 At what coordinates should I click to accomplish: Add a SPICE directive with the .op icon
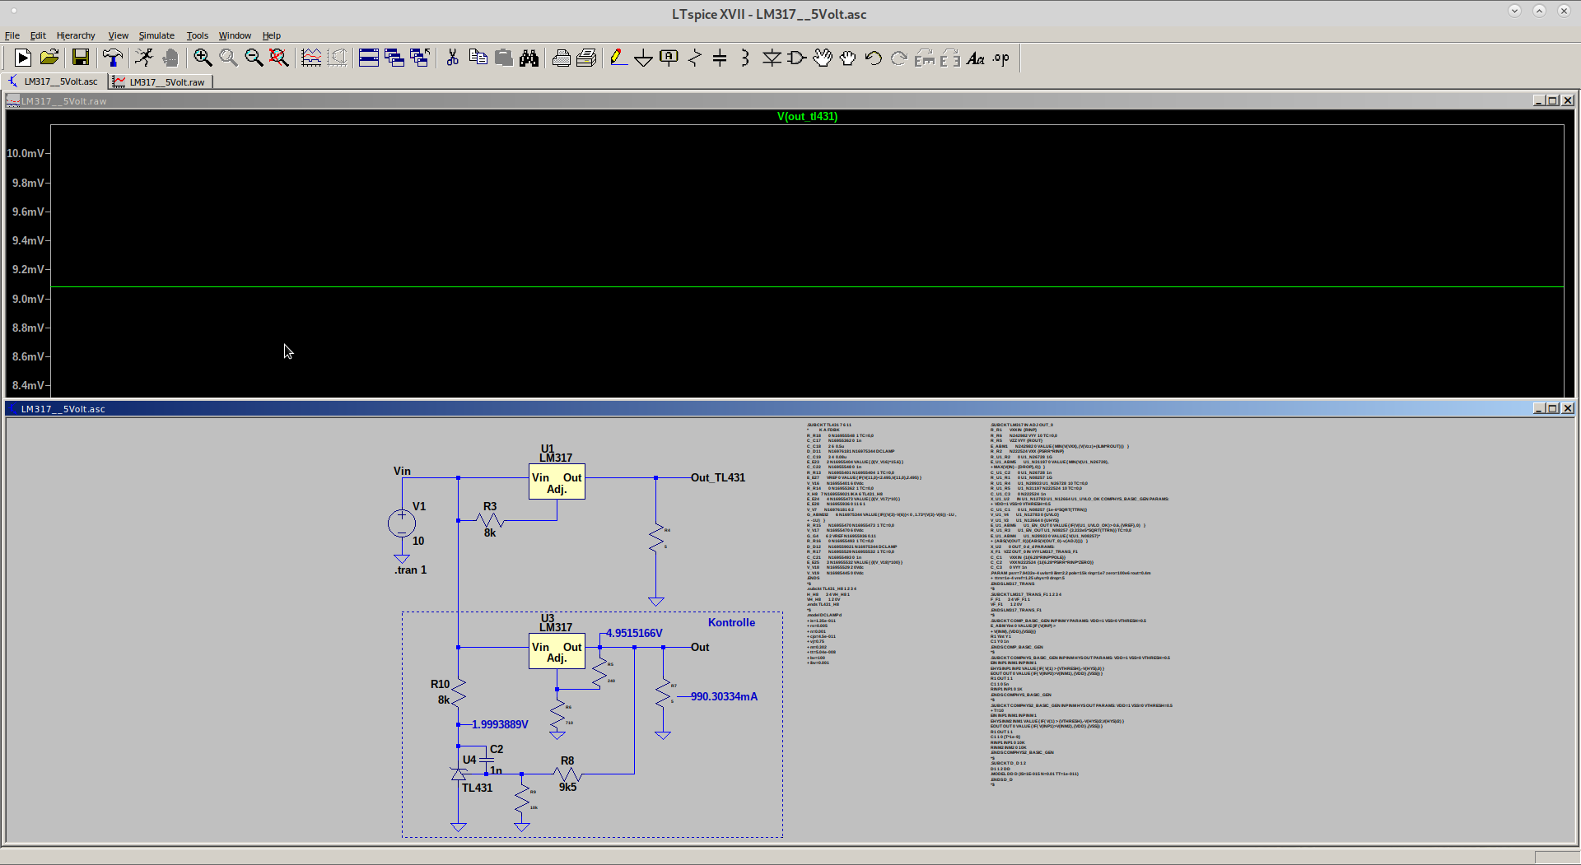[x=1001, y=58]
